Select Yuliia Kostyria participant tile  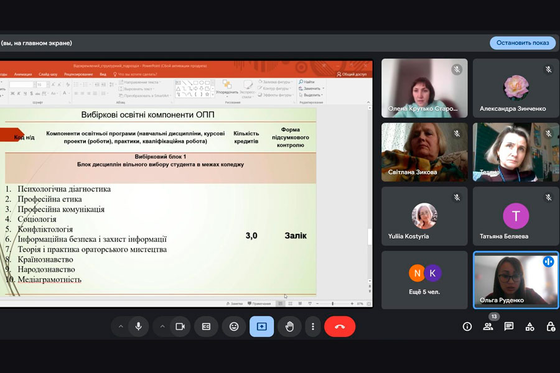click(x=424, y=216)
